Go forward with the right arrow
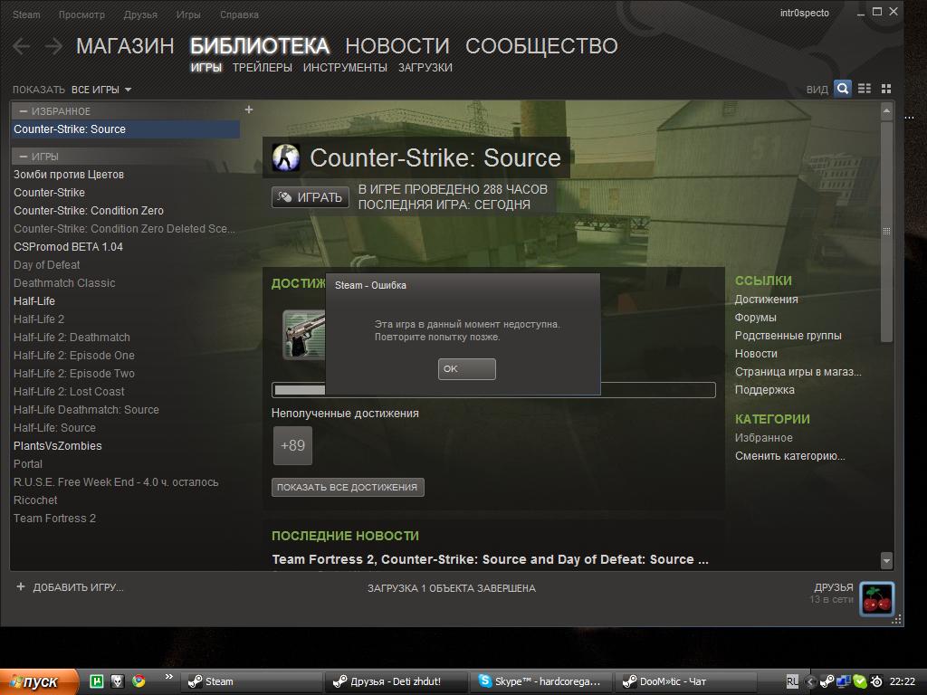This screenshot has height=695, width=927. (53, 45)
